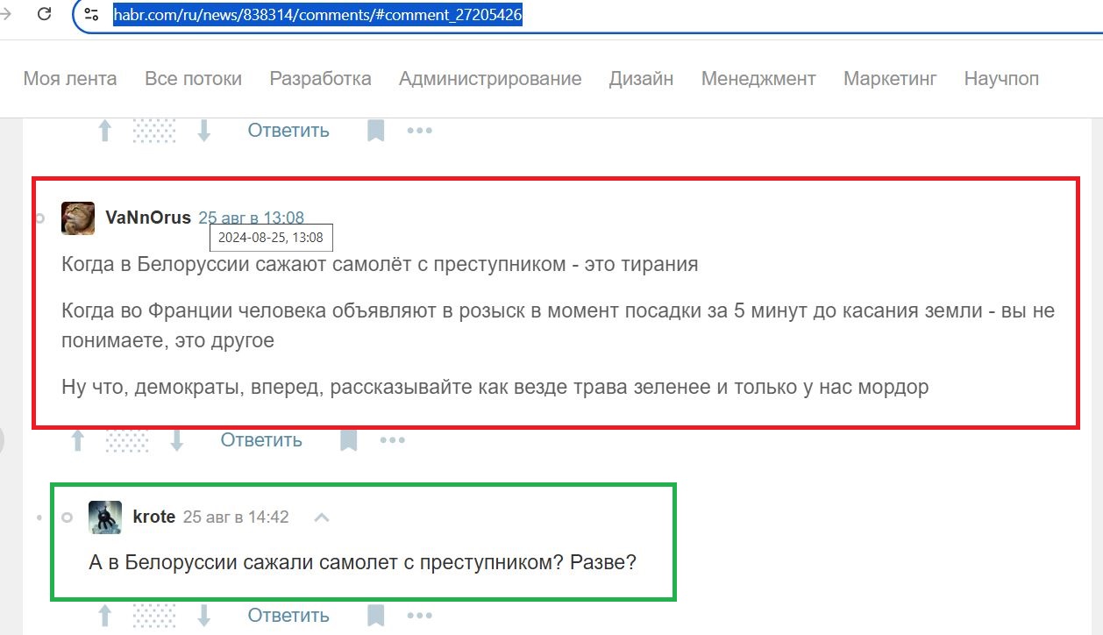Click the score placeholder under krote comment
The height and width of the screenshot is (635, 1103).
[x=154, y=616]
